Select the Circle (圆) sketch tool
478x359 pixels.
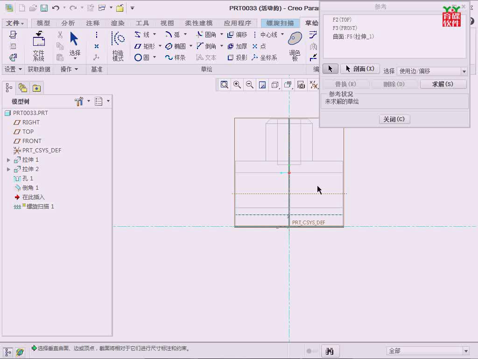tap(142, 57)
